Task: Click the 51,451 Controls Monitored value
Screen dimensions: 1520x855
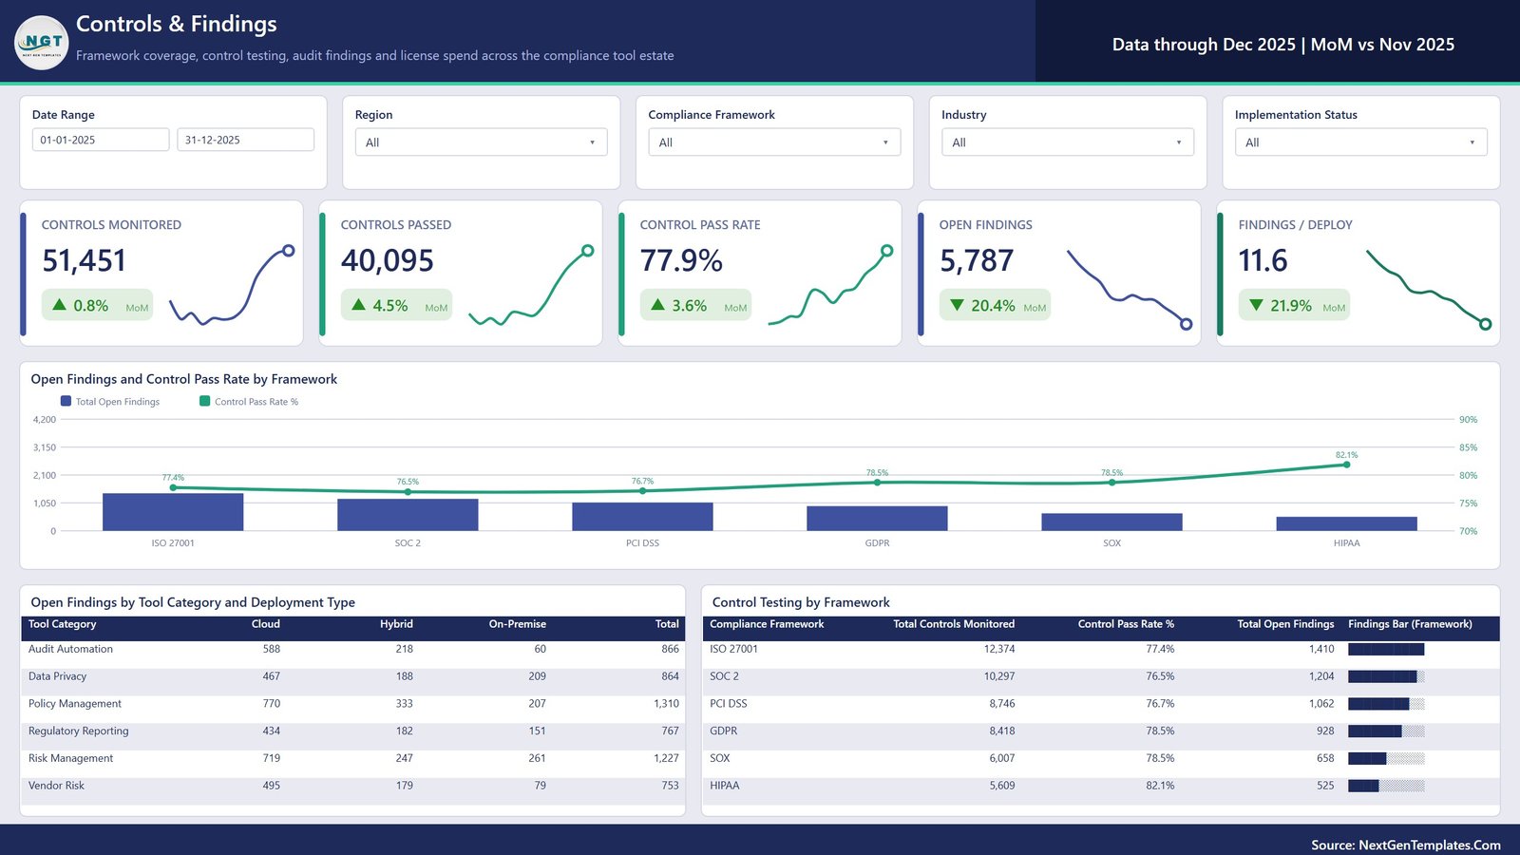Action: [x=84, y=260]
